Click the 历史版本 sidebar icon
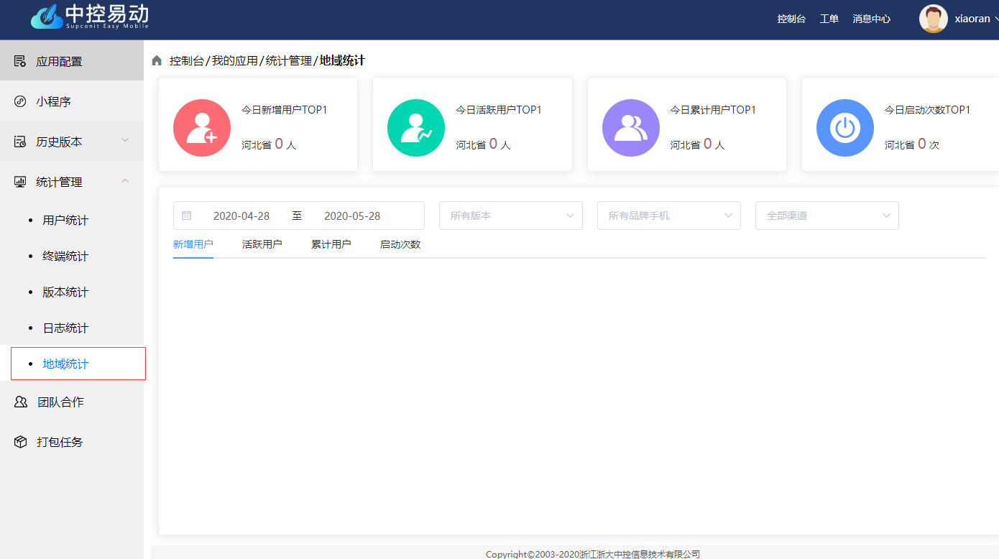This screenshot has height=559, width=999. [20, 142]
